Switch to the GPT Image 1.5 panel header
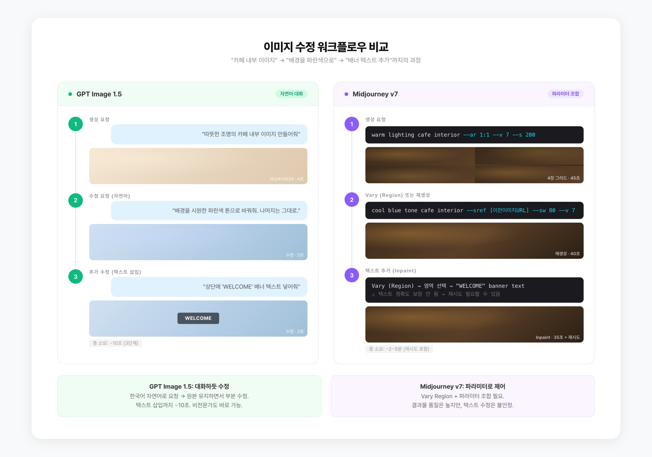Screen dimensions: 652x457 (x=99, y=94)
